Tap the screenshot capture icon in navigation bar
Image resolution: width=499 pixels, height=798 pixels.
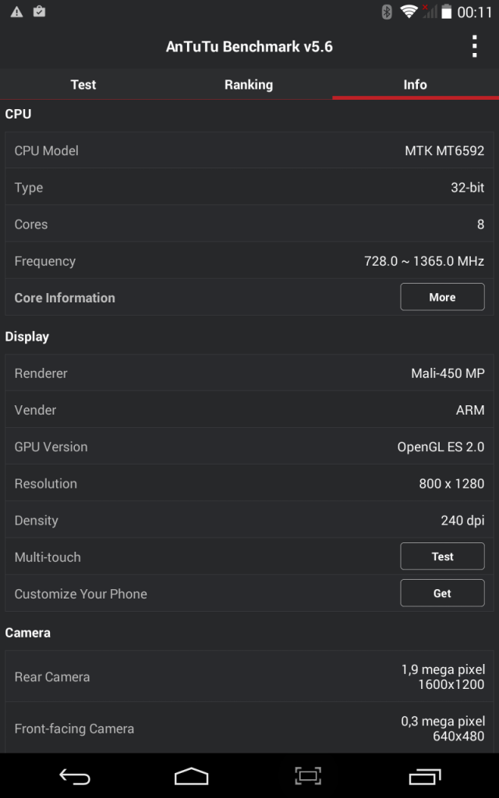(308, 776)
